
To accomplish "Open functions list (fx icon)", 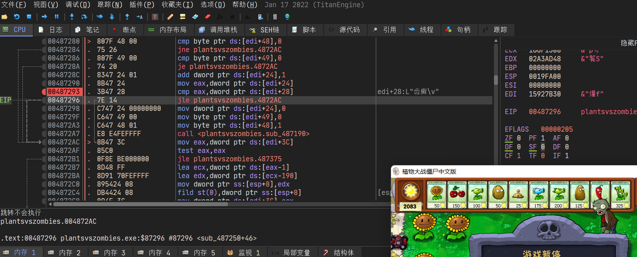I will click(x=220, y=17).
